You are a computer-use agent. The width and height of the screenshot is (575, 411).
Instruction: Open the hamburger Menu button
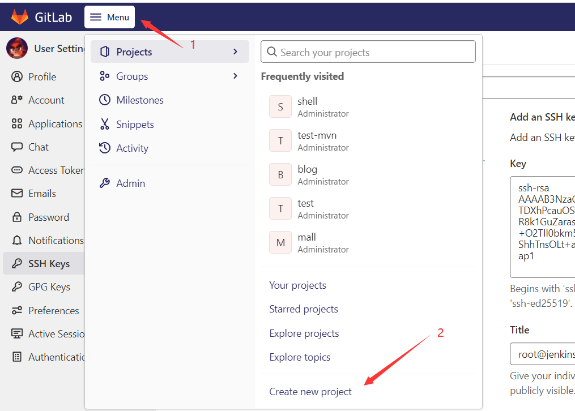pos(110,17)
